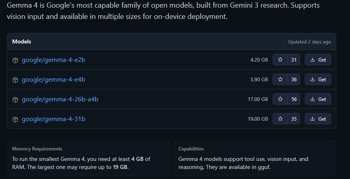Get the gemma-4-e4b model

point(318,80)
